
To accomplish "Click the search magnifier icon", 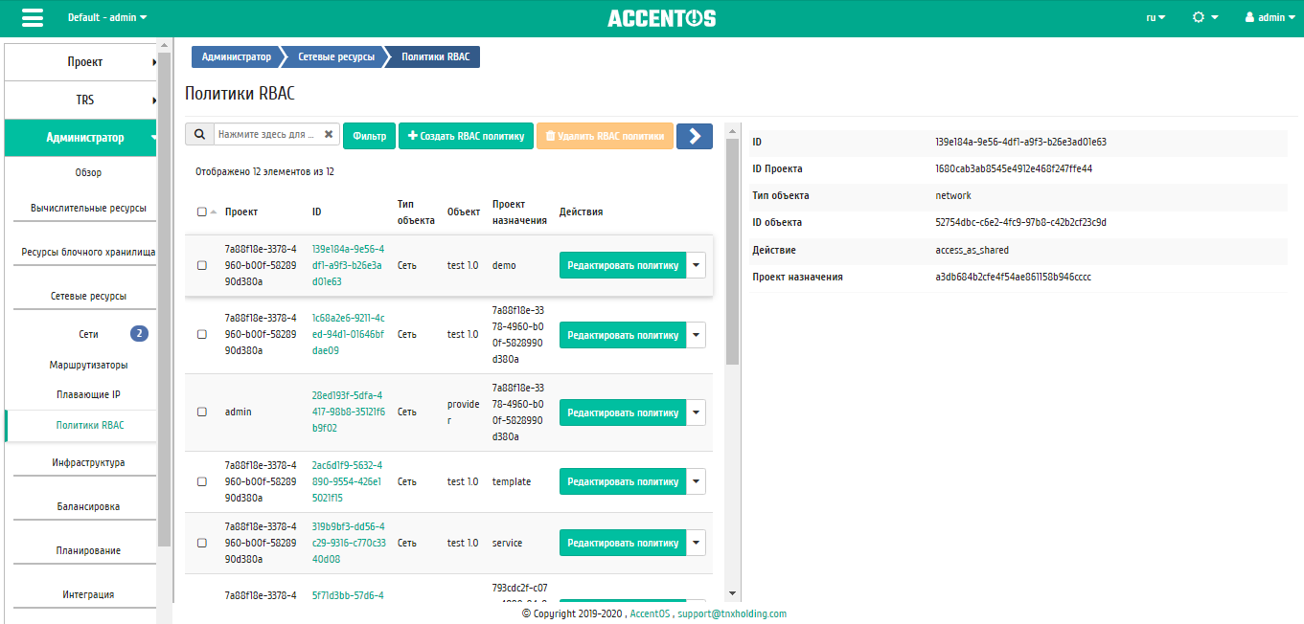I will click(x=199, y=135).
